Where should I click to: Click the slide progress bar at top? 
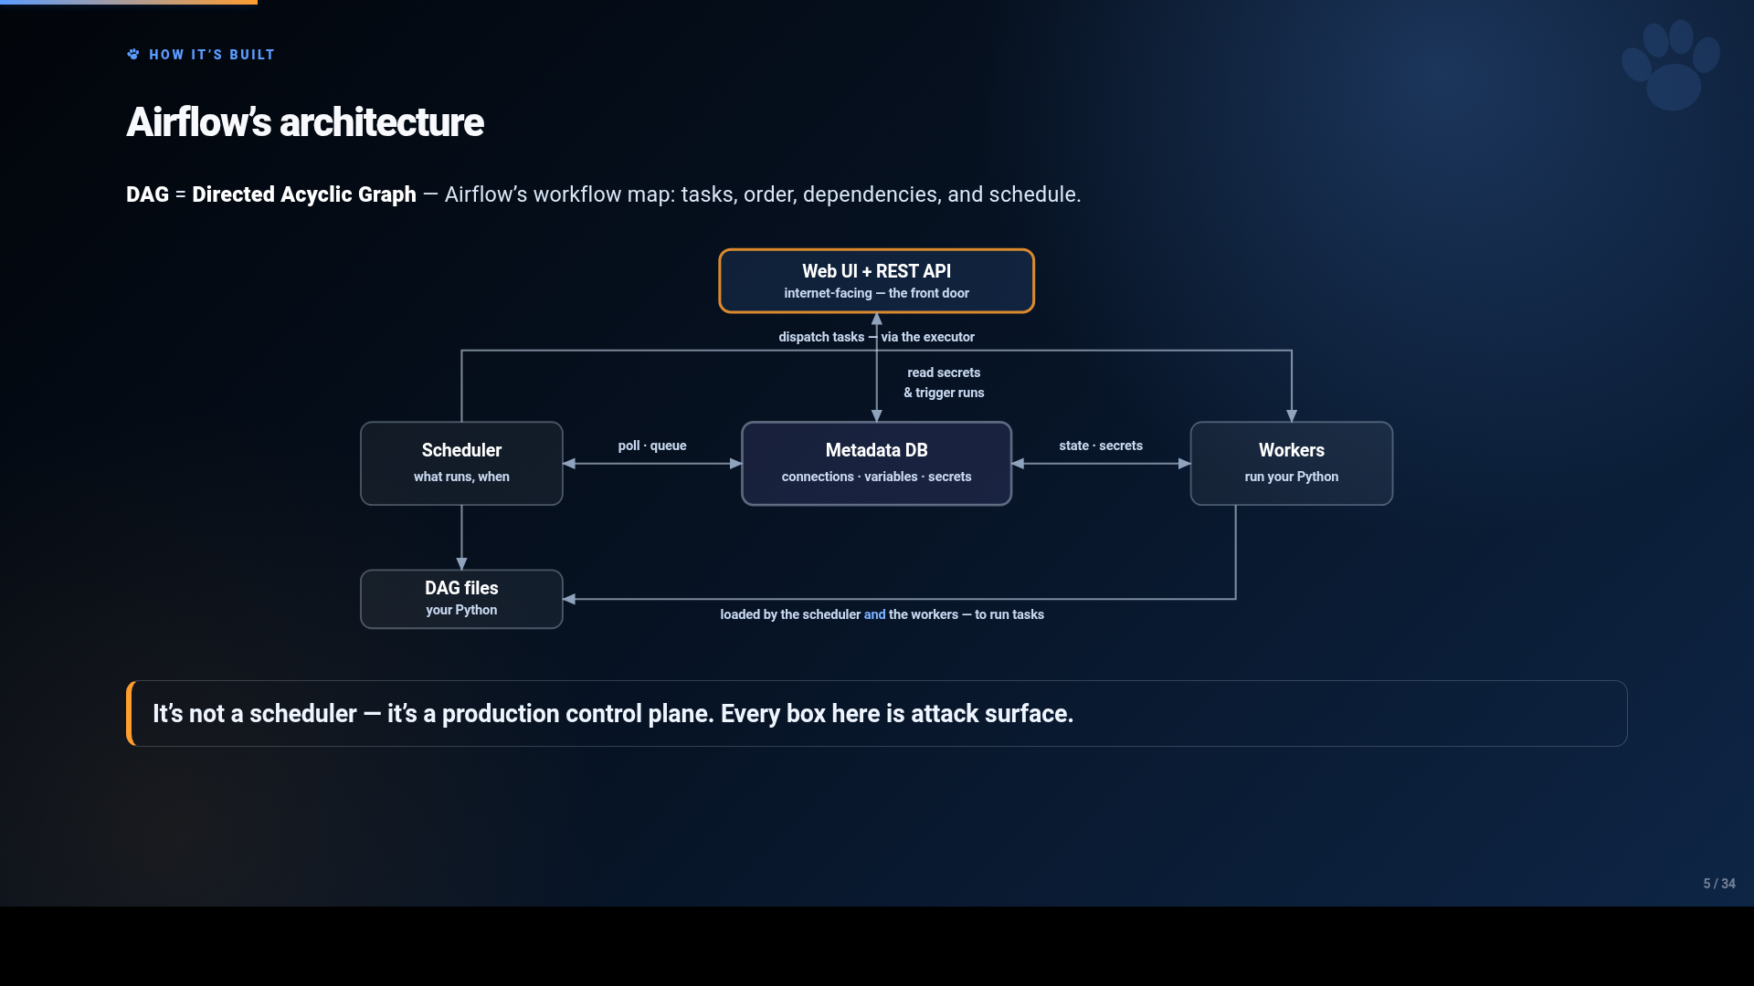click(129, 2)
